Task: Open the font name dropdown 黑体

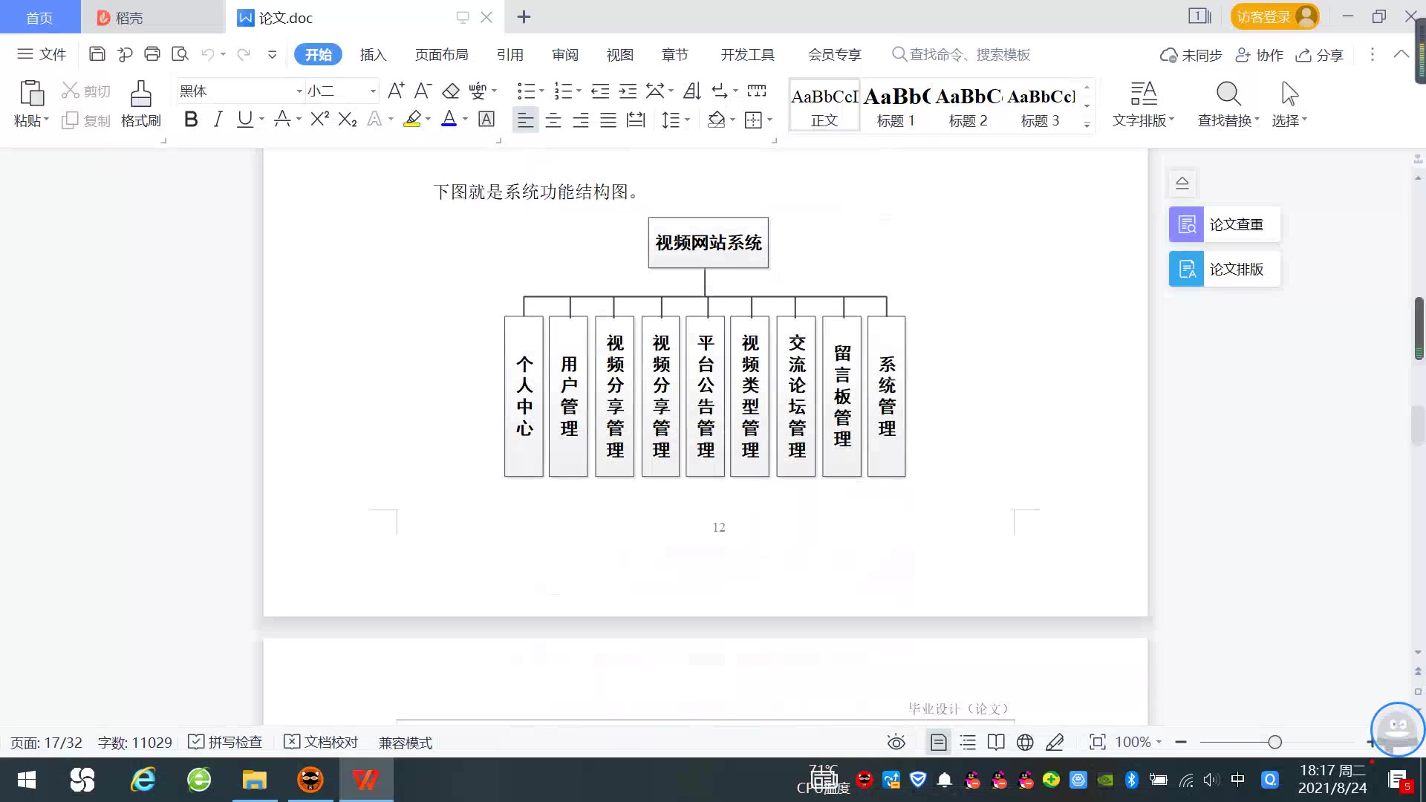Action: pos(299,91)
